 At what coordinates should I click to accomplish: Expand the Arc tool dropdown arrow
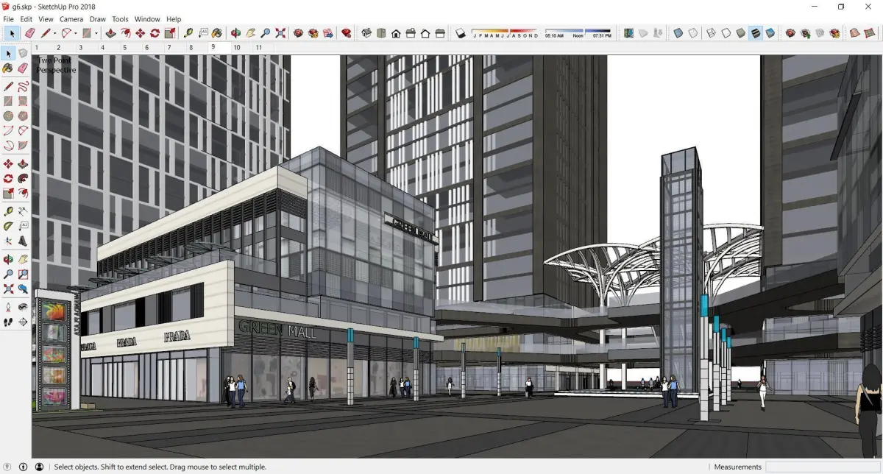pos(76,33)
